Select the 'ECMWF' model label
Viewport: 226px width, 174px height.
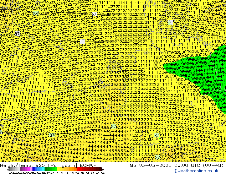point(88,165)
